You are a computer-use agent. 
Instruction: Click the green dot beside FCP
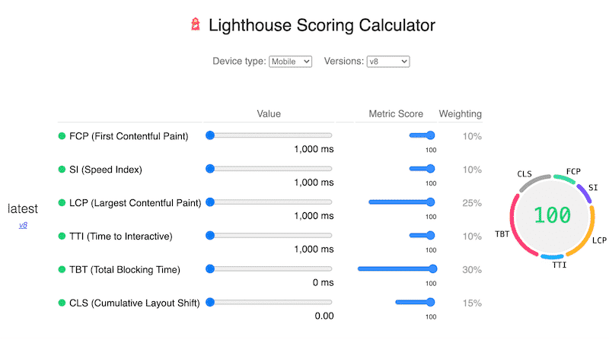click(62, 136)
